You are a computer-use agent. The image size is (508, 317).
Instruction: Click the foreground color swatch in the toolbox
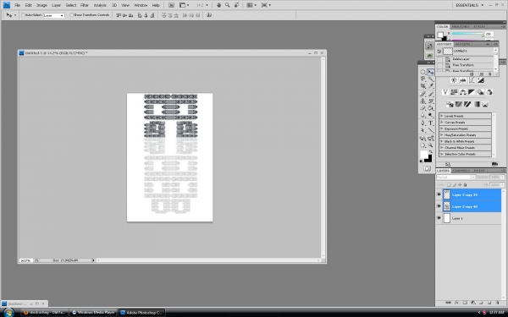424,155
